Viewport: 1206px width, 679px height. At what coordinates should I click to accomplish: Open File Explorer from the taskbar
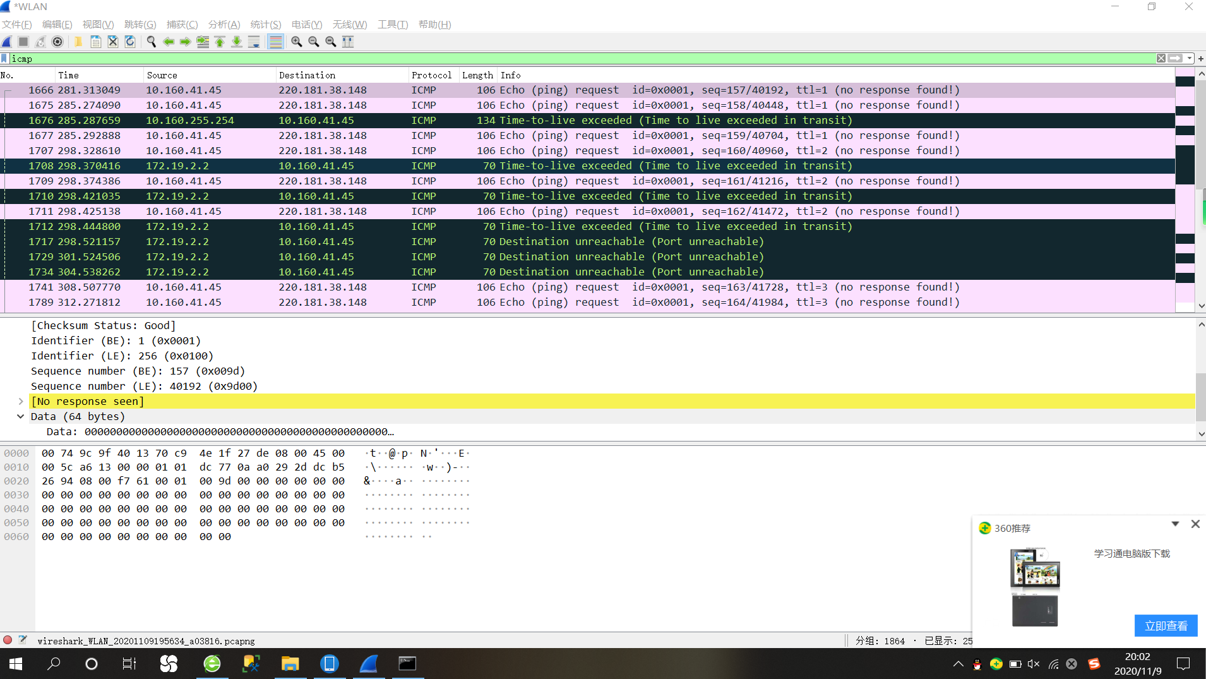(290, 664)
